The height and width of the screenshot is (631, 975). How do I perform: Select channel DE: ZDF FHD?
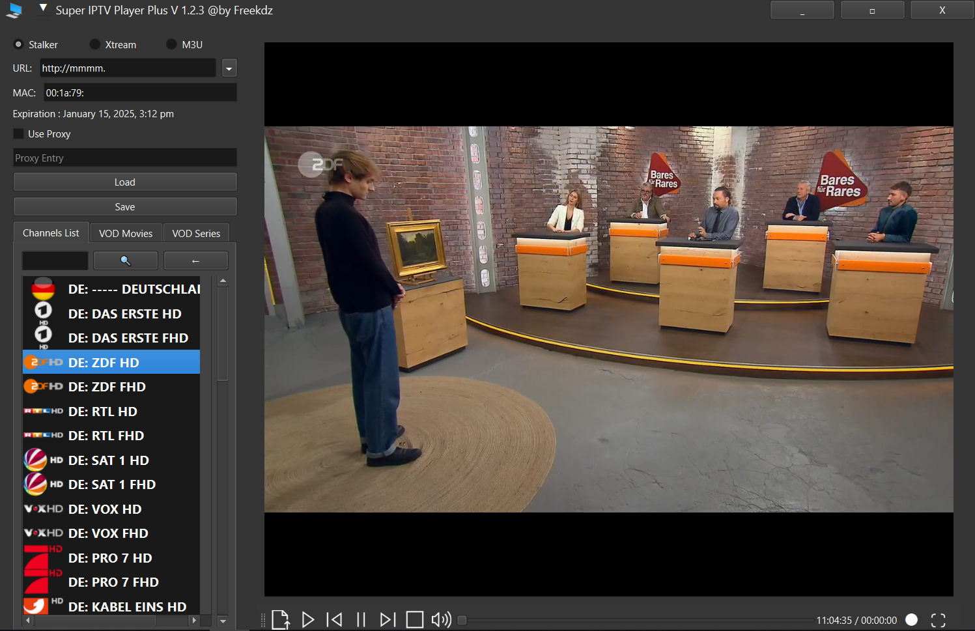[111, 387]
